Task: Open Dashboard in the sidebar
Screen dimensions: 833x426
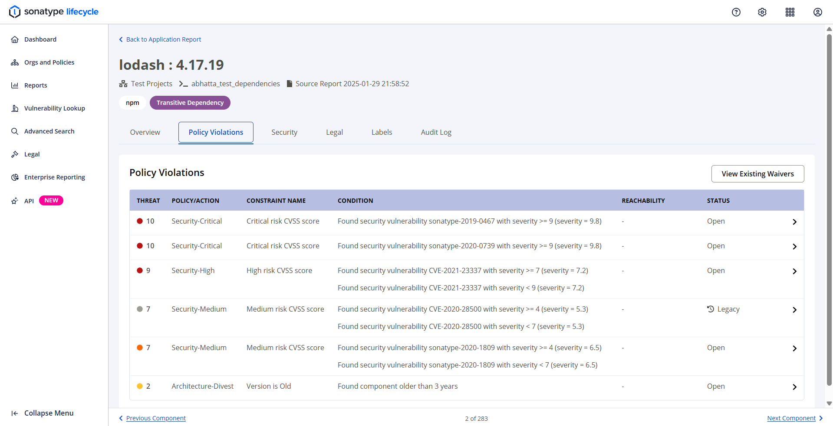Action: (x=40, y=39)
